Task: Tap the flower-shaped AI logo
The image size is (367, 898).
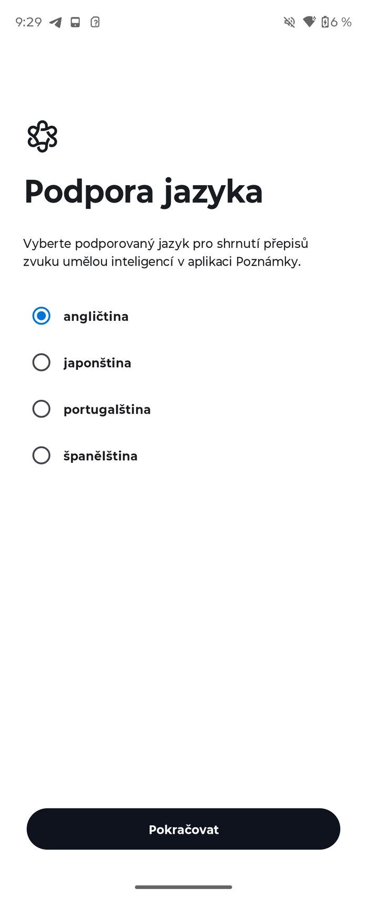Action: pos(42,136)
